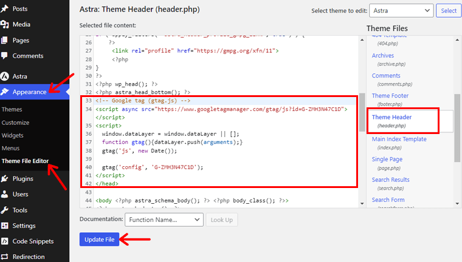Viewport: 462px width, 262px height.
Task: Click the Select theme button
Action: (449, 10)
